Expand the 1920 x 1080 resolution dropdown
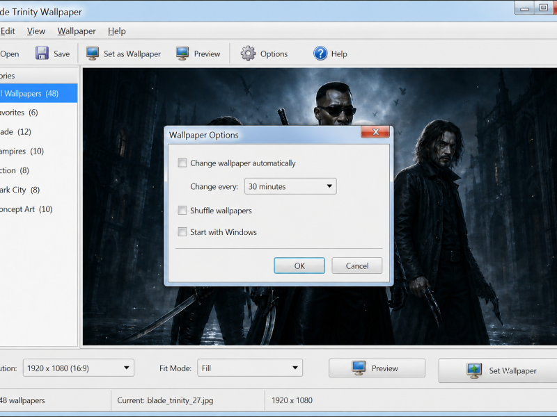The width and height of the screenshot is (557, 417). (x=79, y=368)
